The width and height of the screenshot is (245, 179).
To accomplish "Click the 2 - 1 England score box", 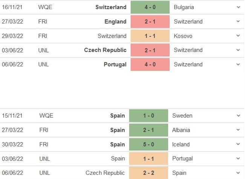I will pyautogui.click(x=150, y=22).
